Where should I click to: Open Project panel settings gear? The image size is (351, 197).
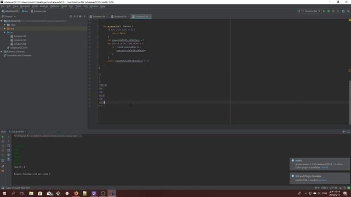click(80, 16)
